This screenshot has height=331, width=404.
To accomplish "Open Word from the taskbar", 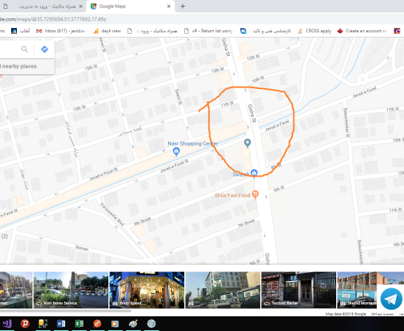I will 61,324.
